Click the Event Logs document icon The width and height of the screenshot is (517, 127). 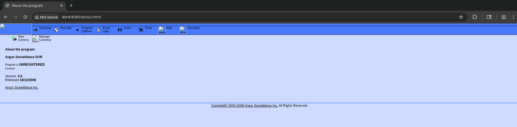pos(99,30)
